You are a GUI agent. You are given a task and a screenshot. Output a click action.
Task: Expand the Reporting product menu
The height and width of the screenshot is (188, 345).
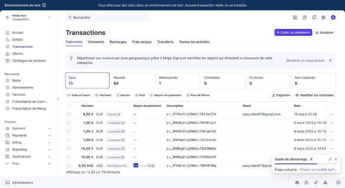click(49, 150)
